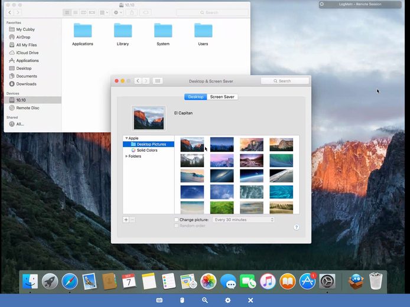Open help question mark button
Image resolution: width=410 pixels, height=307 pixels.
tap(296, 227)
